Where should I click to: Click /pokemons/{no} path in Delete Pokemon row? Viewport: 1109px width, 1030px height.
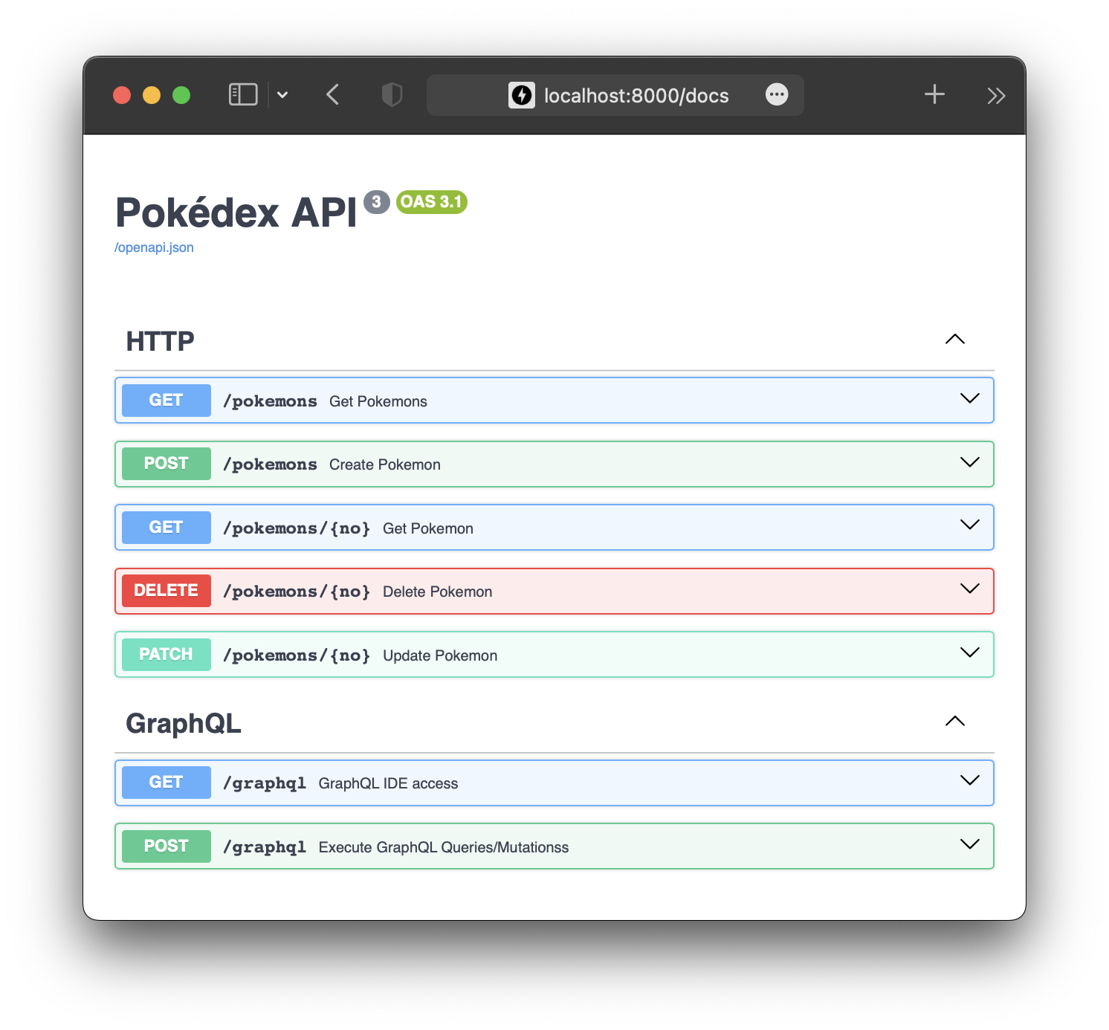297,592
